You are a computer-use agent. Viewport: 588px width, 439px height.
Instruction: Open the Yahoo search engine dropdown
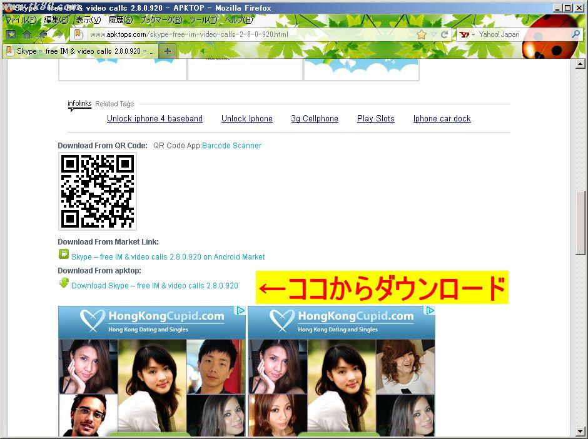pyautogui.click(x=467, y=34)
